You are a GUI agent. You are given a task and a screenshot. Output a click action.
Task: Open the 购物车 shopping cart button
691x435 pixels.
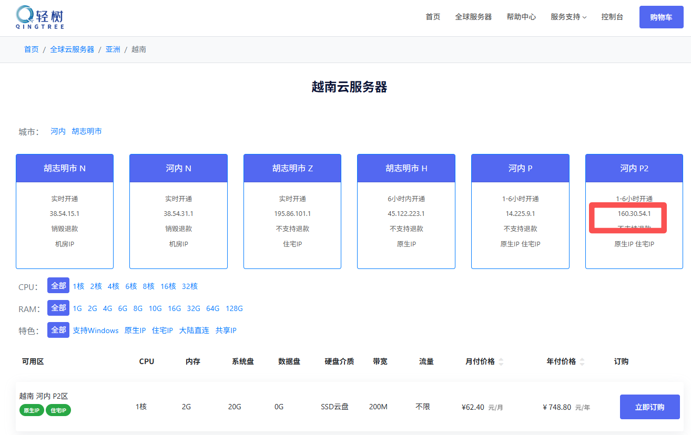coord(661,17)
